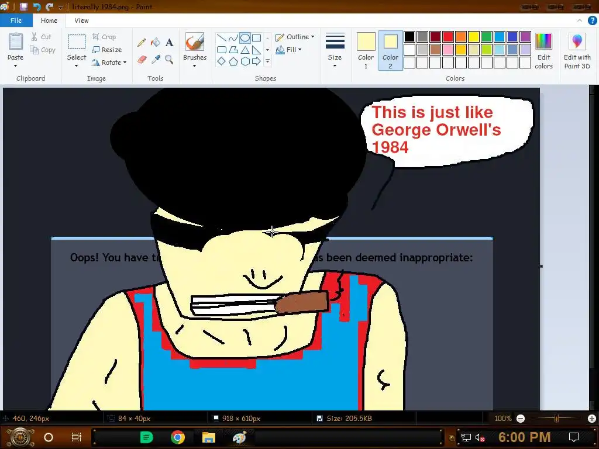The height and width of the screenshot is (449, 599).
Task: Open the shape Outline dropdown
Action: [x=295, y=37]
